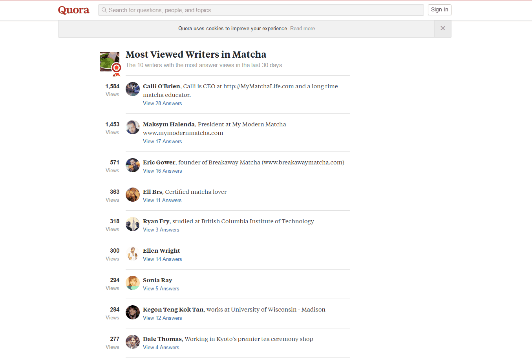Dismiss the cookie notice banner

click(443, 29)
